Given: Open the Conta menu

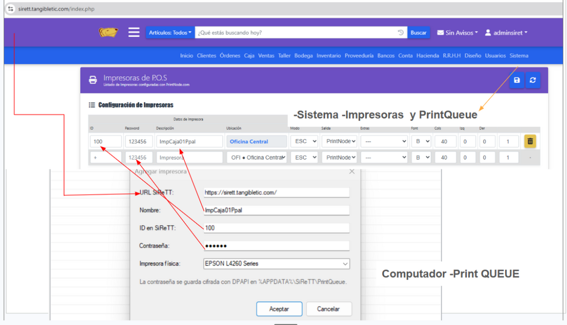Looking at the screenshot, I should (x=405, y=55).
